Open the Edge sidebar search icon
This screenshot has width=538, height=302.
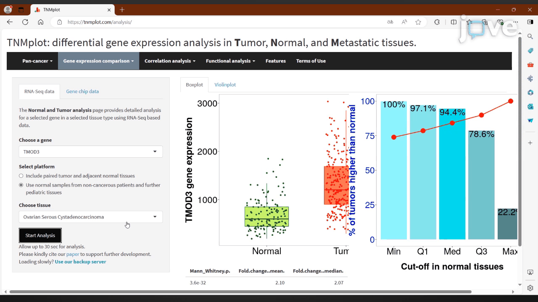tap(530, 36)
